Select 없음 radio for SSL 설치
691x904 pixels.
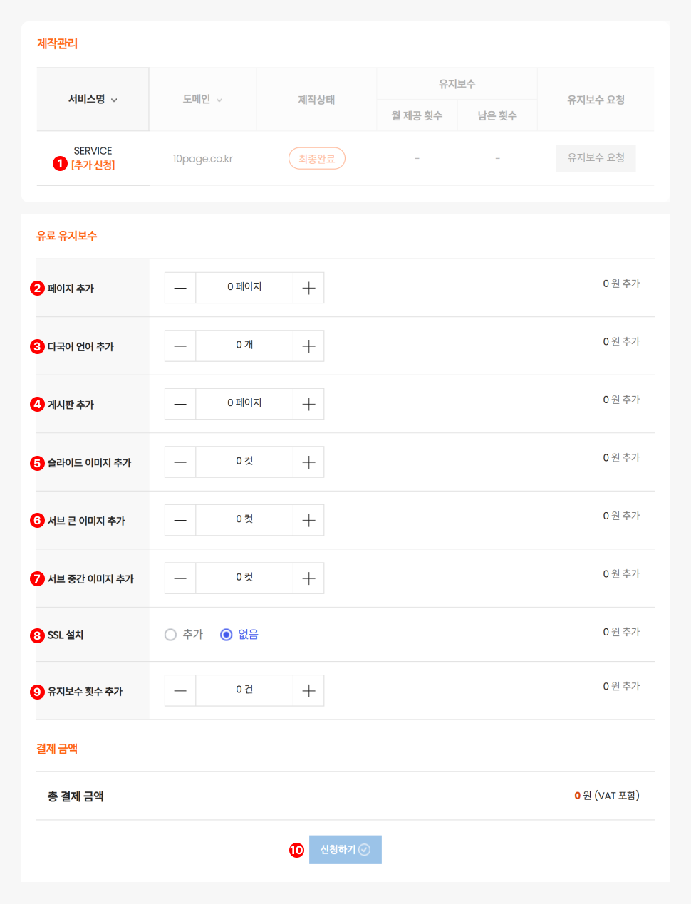(227, 635)
